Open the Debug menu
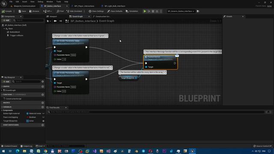Screen dimensions: 274x154 point(40,2)
